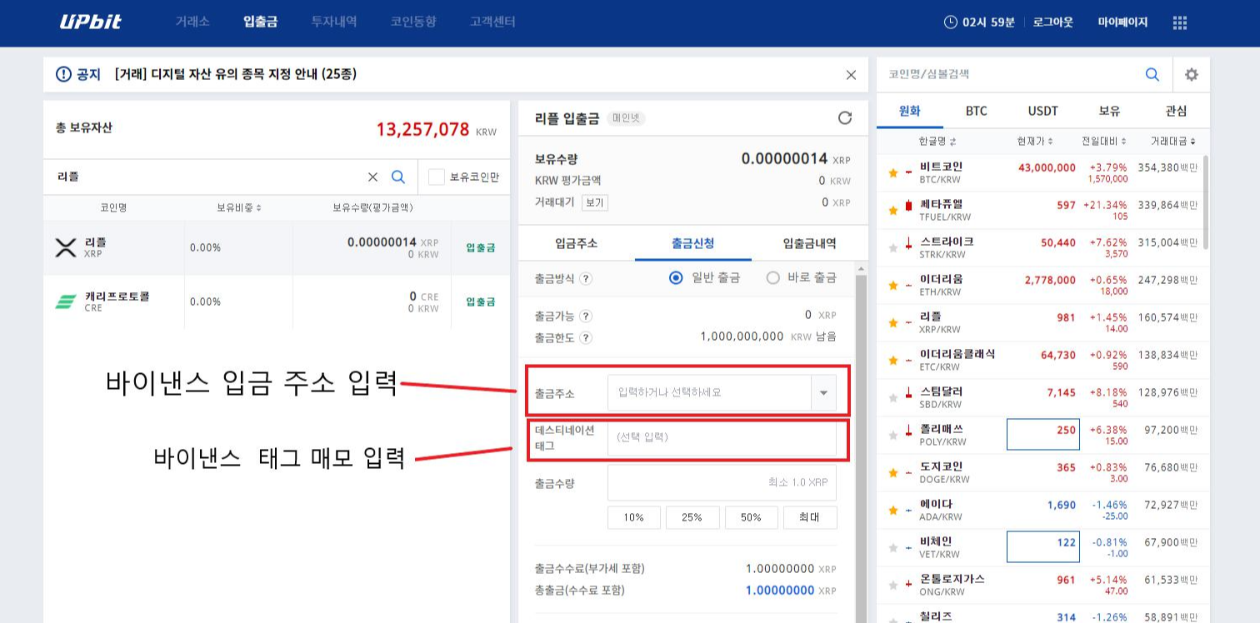Refresh the 리플 입출금 panel
1260x623 pixels.
845,118
